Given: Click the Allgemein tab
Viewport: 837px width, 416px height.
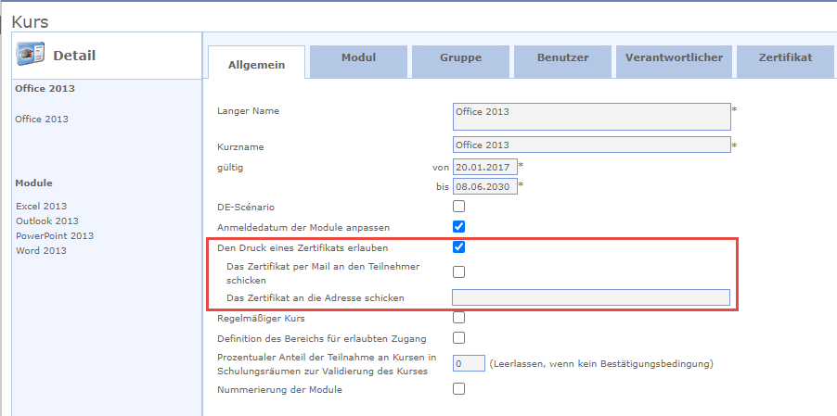Looking at the screenshot, I should coord(256,64).
